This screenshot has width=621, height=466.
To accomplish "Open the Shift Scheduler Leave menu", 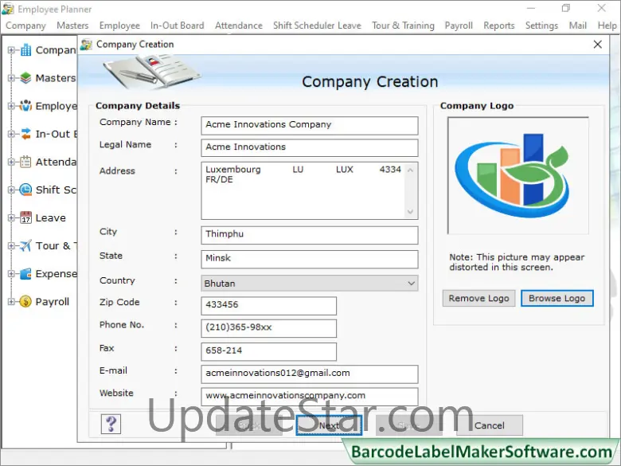I will coord(317,25).
